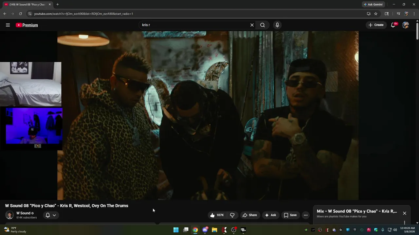Screen dimensions: 419x235
Task: Open File Explorer from the taskbar
Action: click(x=214, y=230)
